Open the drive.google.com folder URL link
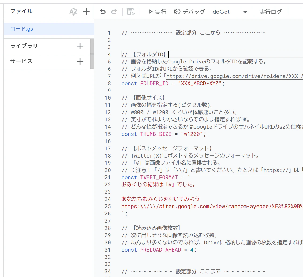The height and width of the screenshot is (277, 303). 234,76
